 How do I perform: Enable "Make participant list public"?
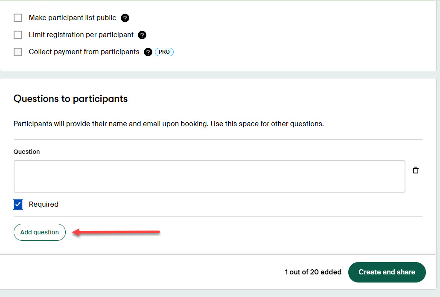pyautogui.click(x=17, y=18)
